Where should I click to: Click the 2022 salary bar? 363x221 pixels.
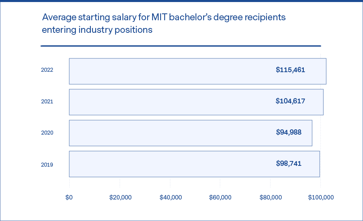pyautogui.click(x=198, y=71)
